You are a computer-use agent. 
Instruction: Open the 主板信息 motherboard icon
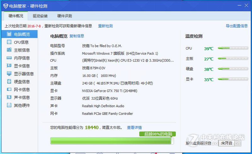[x=9, y=50]
